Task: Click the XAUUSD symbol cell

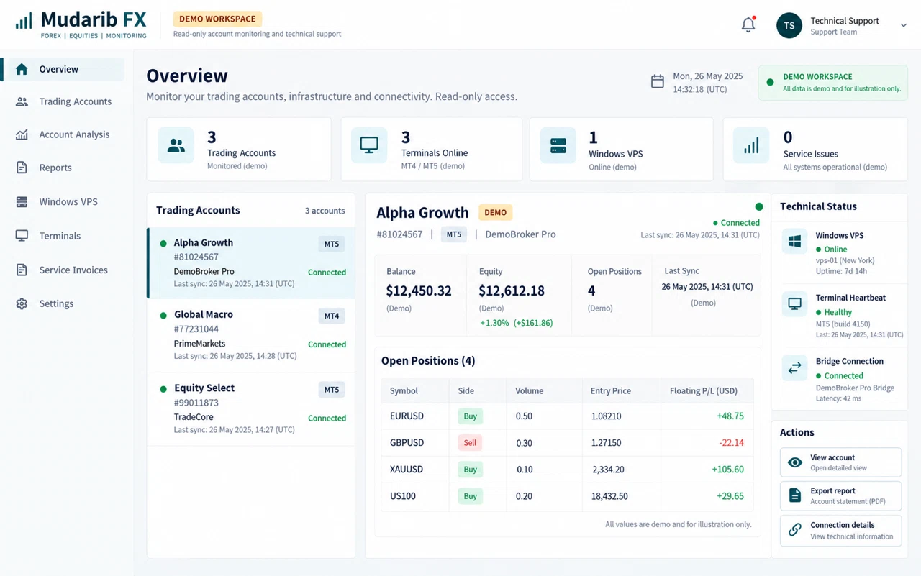Action: [407, 469]
